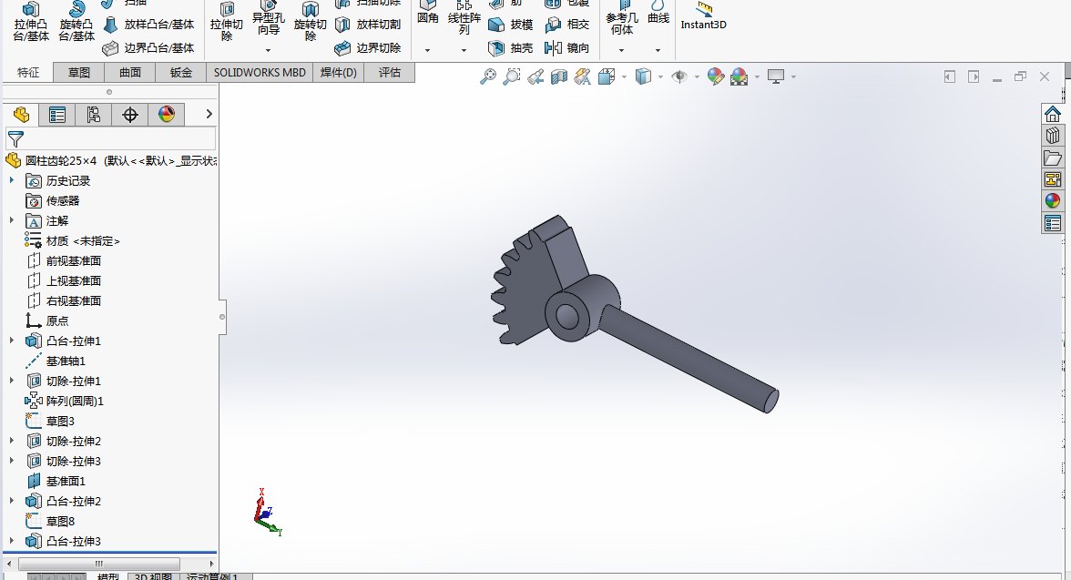This screenshot has height=580, width=1071.
Task: Switch to the 草图 sketch ribbon tab
Action: pyautogui.click(x=79, y=73)
